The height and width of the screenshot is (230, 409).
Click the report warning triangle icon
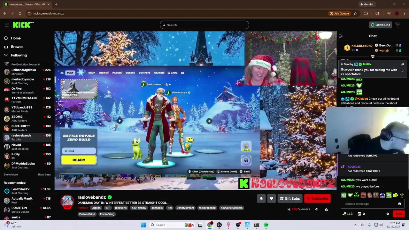tap(326, 209)
